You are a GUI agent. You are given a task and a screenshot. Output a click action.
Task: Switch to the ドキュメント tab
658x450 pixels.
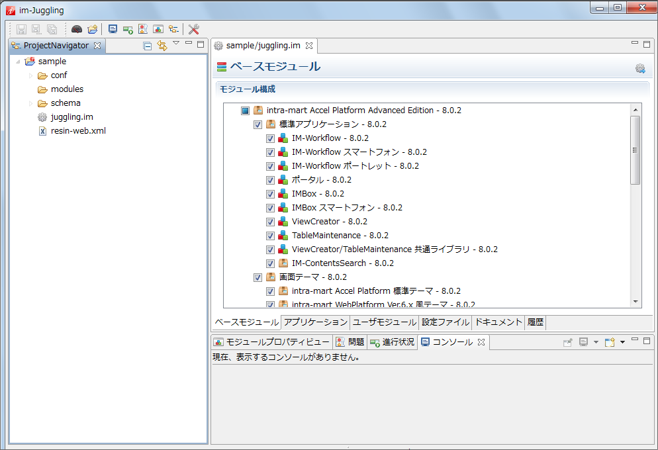point(498,322)
